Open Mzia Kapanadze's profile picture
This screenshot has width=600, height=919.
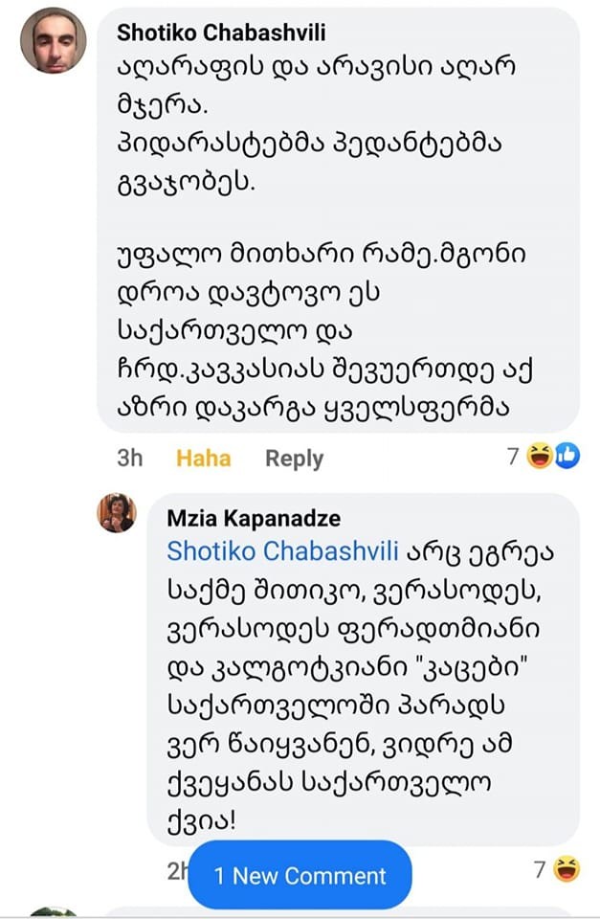pos(117,514)
